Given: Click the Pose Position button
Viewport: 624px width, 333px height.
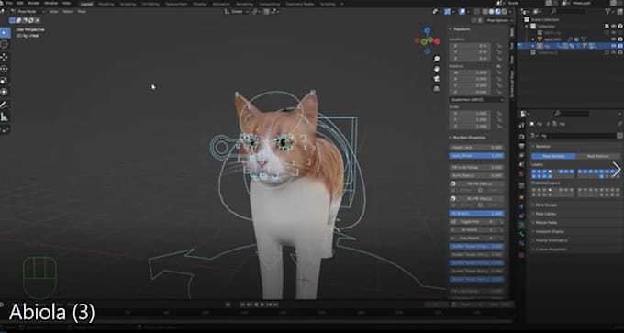Looking at the screenshot, I should (x=553, y=156).
